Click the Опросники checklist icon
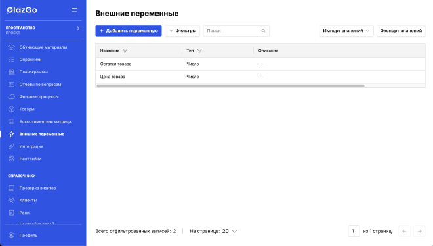The image size is (433, 246). [x=11, y=60]
